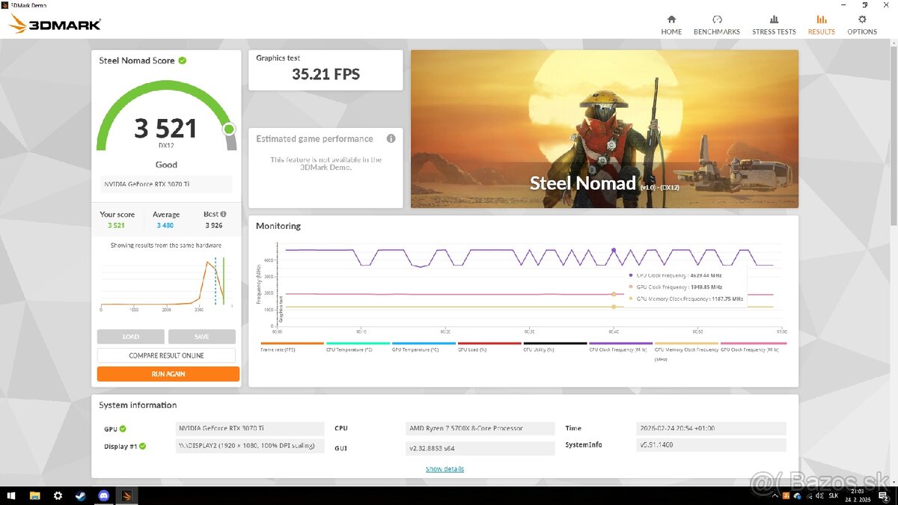Click the info icon next to Best score
This screenshot has width=898, height=505.
(222, 213)
